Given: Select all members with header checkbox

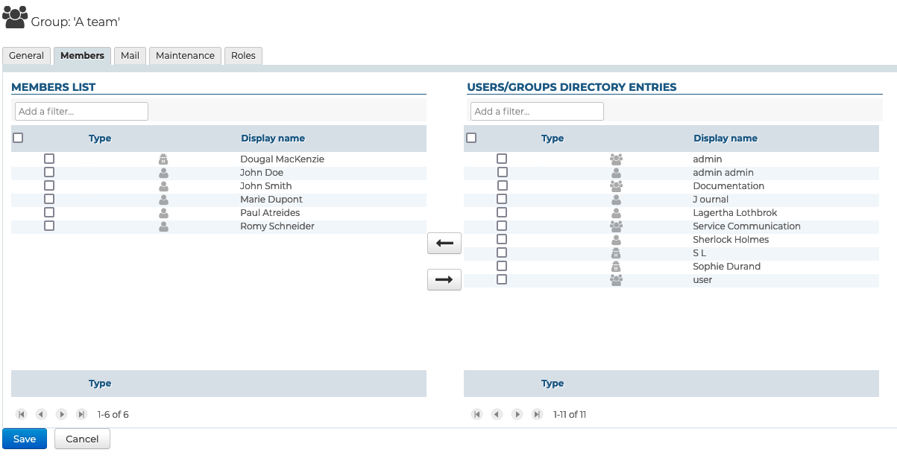Looking at the screenshot, I should click(19, 138).
